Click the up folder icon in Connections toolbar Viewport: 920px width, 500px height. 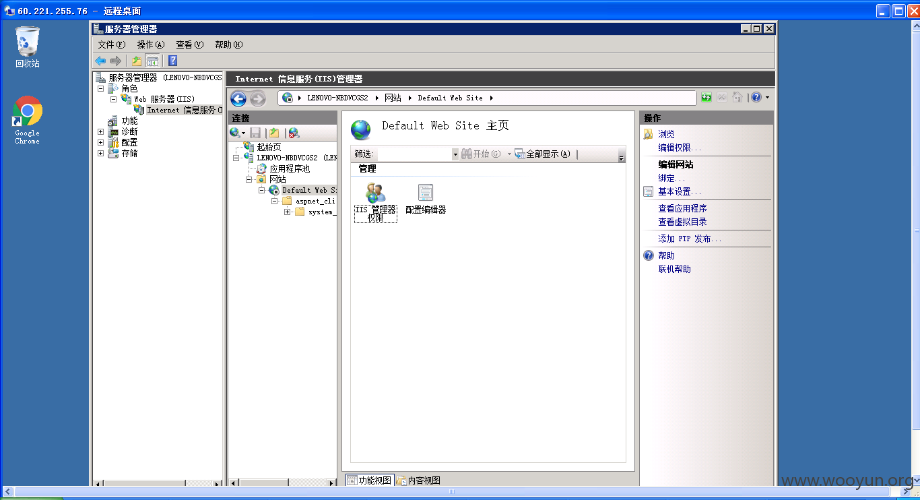point(274,133)
